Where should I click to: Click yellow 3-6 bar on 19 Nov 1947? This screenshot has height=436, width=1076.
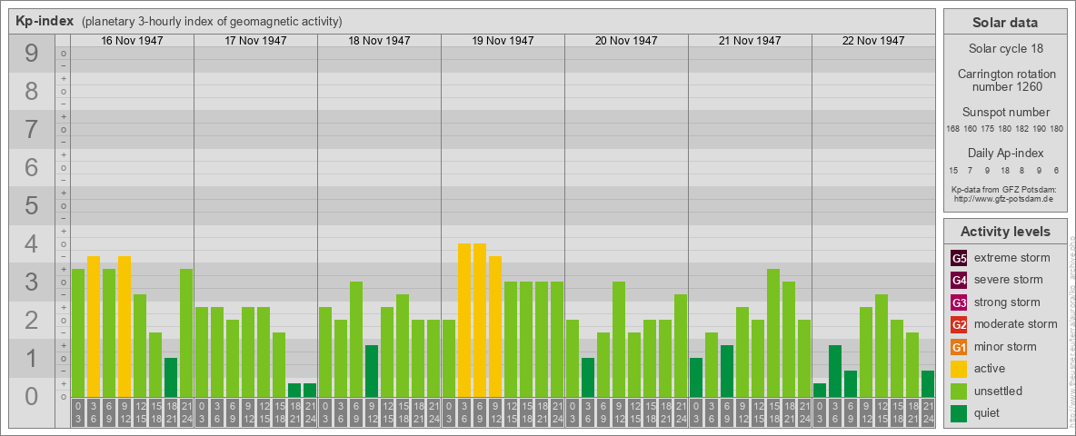[x=463, y=320]
